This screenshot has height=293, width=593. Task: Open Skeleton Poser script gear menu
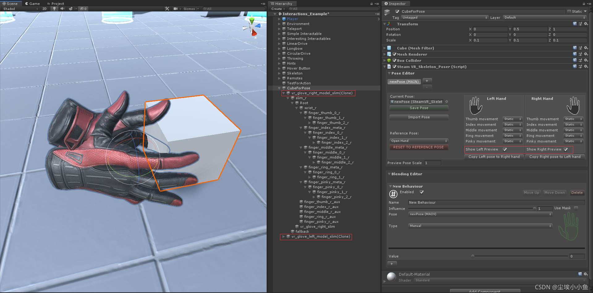(586, 66)
